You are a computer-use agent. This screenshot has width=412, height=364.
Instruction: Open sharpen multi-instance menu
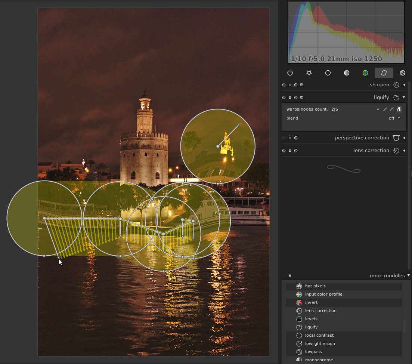point(302,85)
